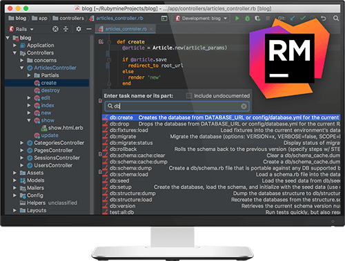Expand the Layouts folder
This screenshot has width=345, height=261.
[x=15, y=211]
